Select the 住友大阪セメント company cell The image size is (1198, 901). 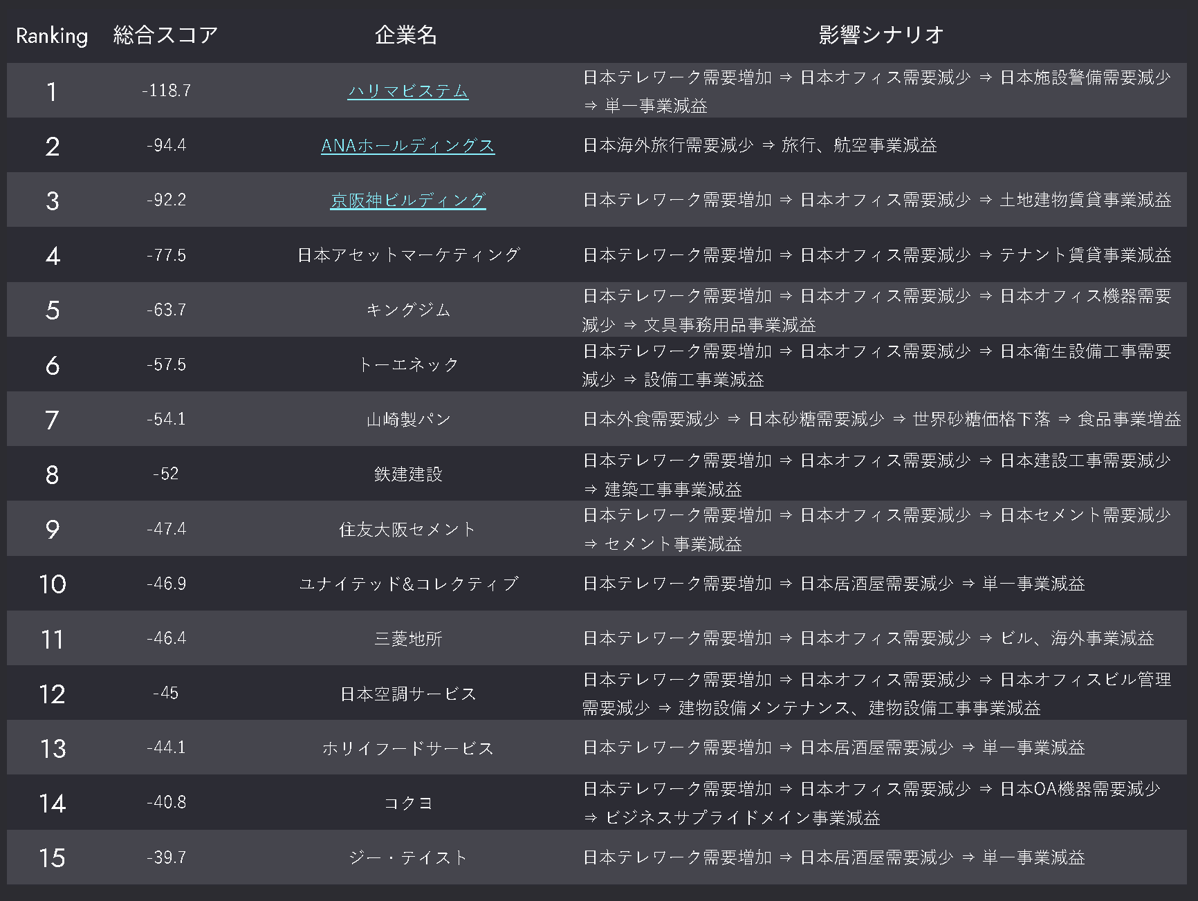click(408, 529)
